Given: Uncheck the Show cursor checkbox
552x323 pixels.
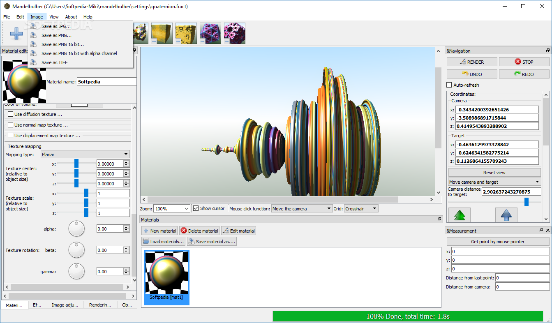Looking at the screenshot, I should click(x=196, y=208).
